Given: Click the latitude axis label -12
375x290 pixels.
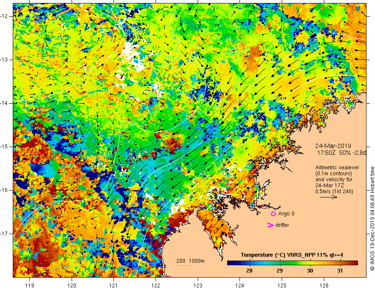Looking at the screenshot, I should coord(4,16).
